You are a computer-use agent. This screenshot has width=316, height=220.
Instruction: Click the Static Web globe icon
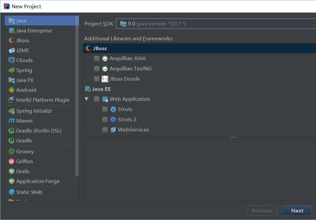[12, 192]
